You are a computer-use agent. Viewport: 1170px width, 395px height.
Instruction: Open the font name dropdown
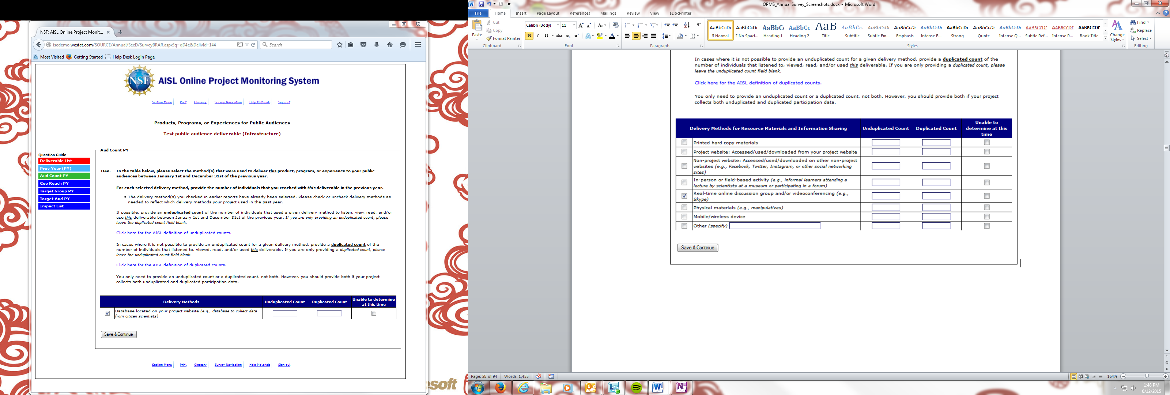[x=558, y=26]
